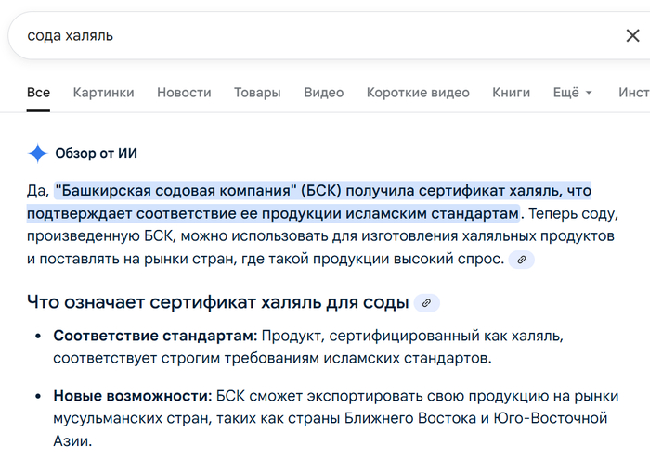Click highlighted text 'Башкирская содовая компания'
The image size is (650, 458).
pyautogui.click(x=176, y=191)
